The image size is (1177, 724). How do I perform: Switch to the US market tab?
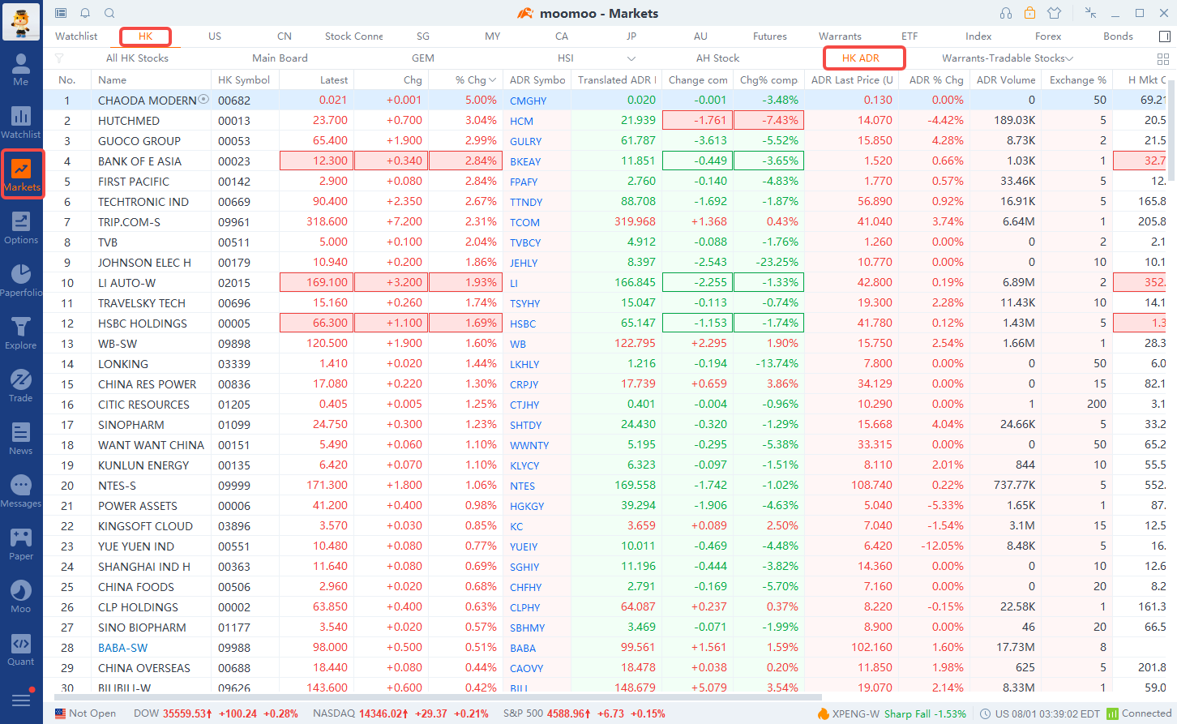[215, 36]
